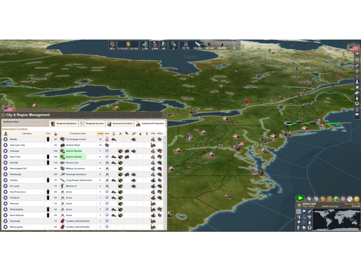Click the treasury dollar icon in top bar
This screenshot has height=271, width=361.
point(128,44)
